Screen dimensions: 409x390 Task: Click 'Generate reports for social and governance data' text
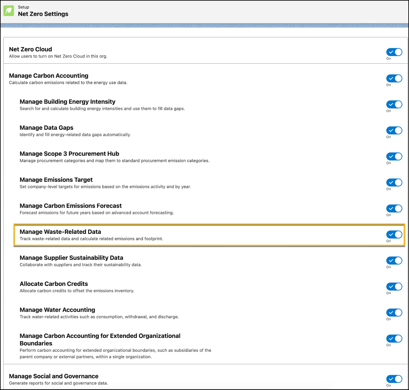pos(58,383)
